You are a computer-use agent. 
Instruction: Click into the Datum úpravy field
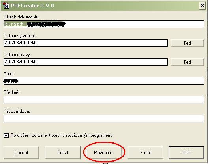[86, 62]
